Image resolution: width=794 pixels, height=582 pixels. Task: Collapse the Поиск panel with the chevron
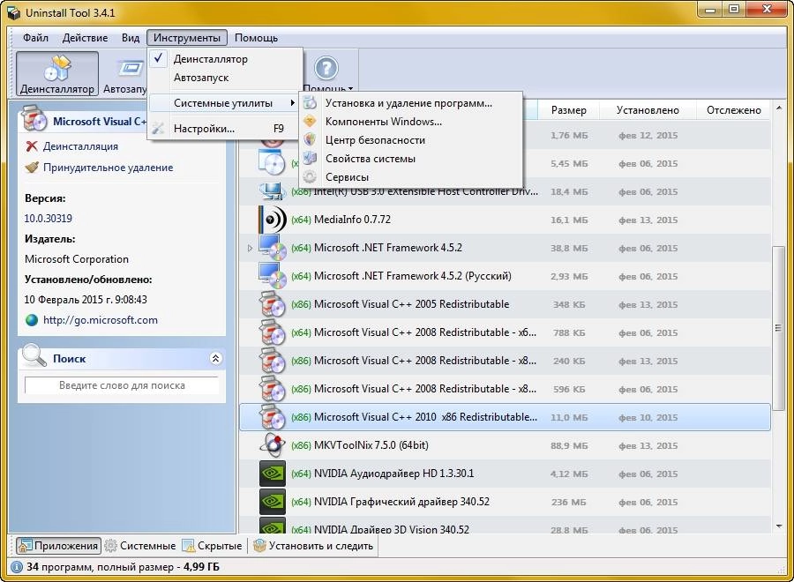coord(215,358)
